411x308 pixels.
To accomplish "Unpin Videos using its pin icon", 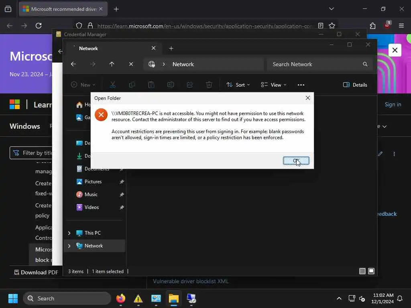I will 122,207.
